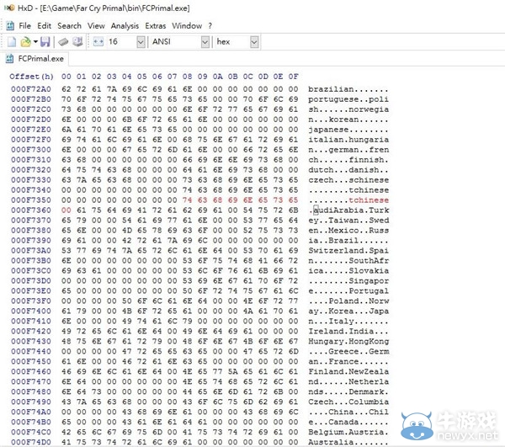Click the document icon left of the File menu
Viewport: 505px width, 447px height.
coord(10,26)
